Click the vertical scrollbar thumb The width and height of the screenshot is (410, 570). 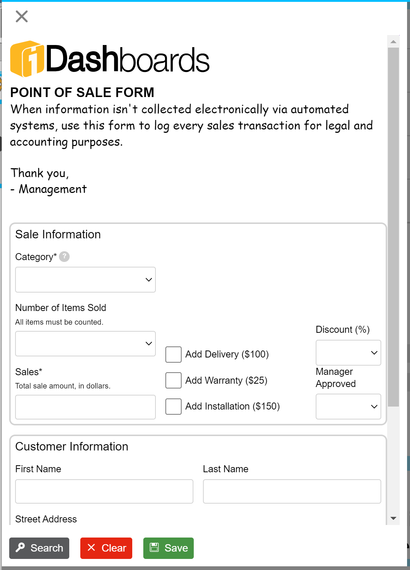393,227
